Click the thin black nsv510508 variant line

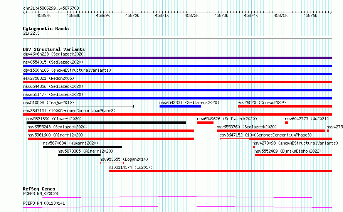(78, 106)
